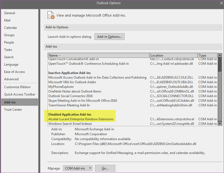Click the add-in list scroll up arrow
224x173 pixels.
click(x=220, y=55)
